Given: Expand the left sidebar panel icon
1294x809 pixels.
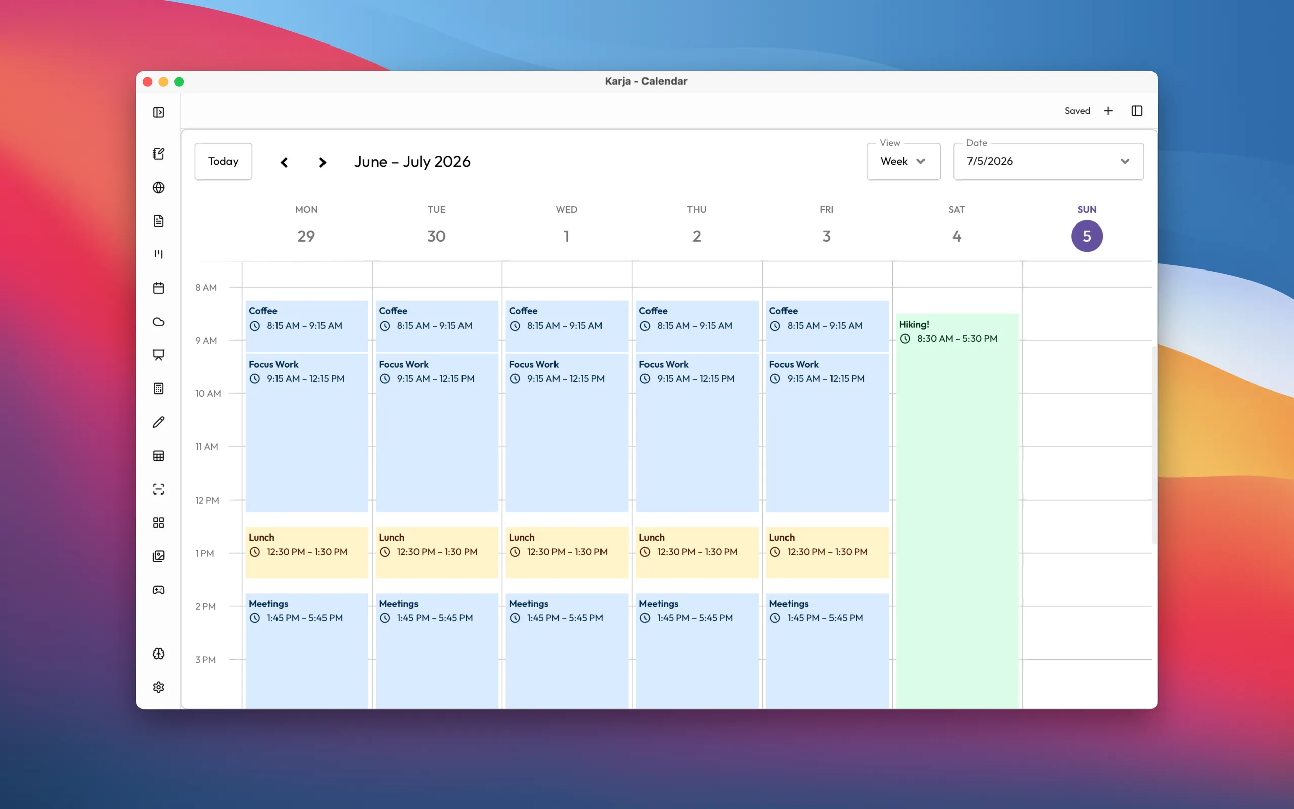Looking at the screenshot, I should pyautogui.click(x=158, y=112).
